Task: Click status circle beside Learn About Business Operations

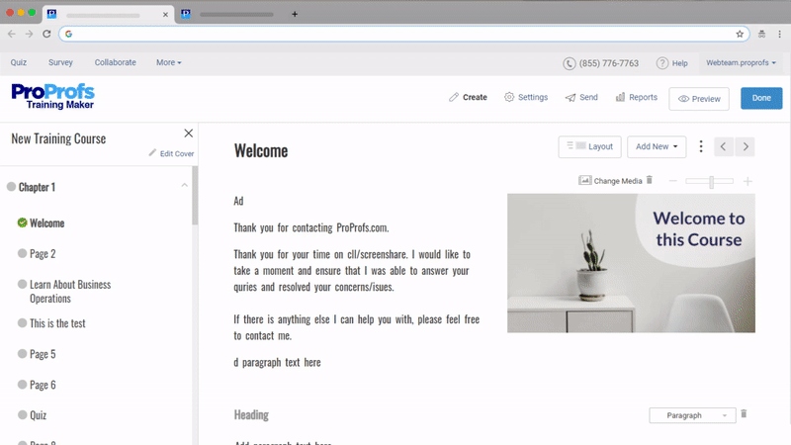Action: [22, 284]
